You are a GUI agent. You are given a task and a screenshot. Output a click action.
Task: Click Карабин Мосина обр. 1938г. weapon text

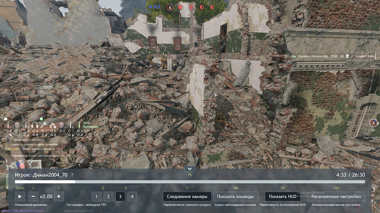[x=321, y=56]
